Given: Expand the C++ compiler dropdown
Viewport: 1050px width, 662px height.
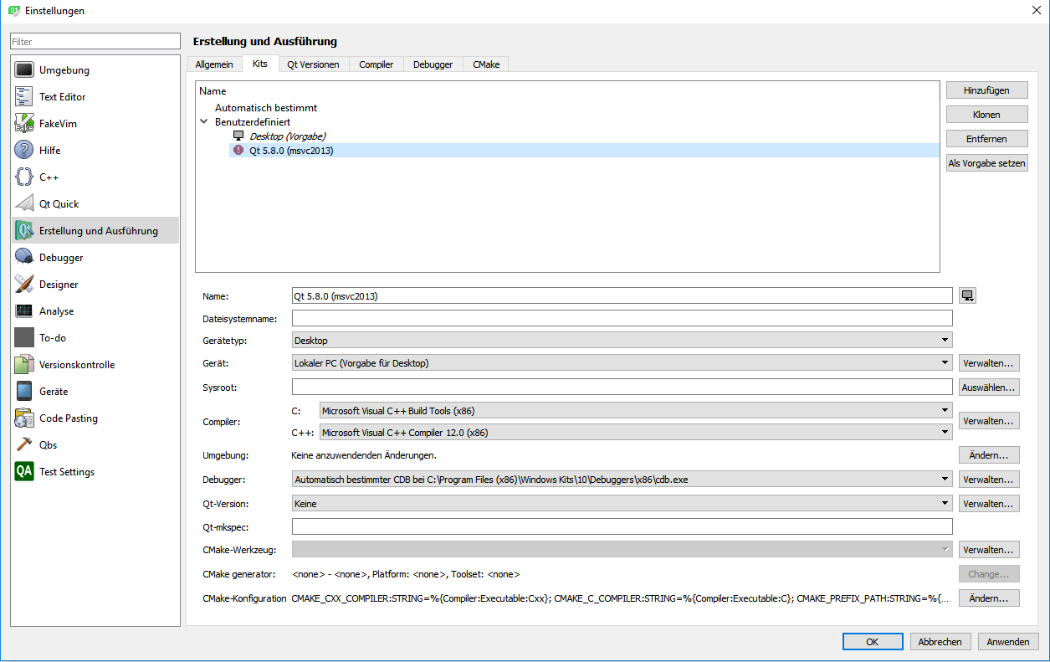Looking at the screenshot, I should click(x=636, y=433).
